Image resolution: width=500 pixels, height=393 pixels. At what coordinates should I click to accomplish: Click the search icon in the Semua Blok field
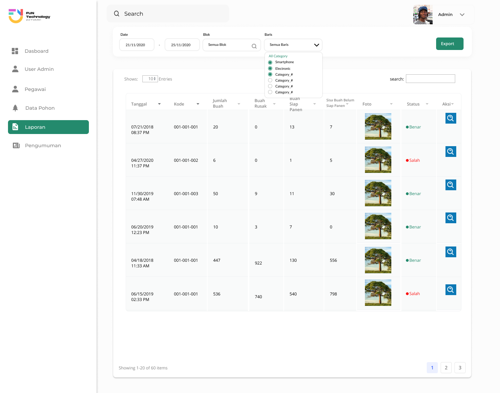tap(254, 46)
